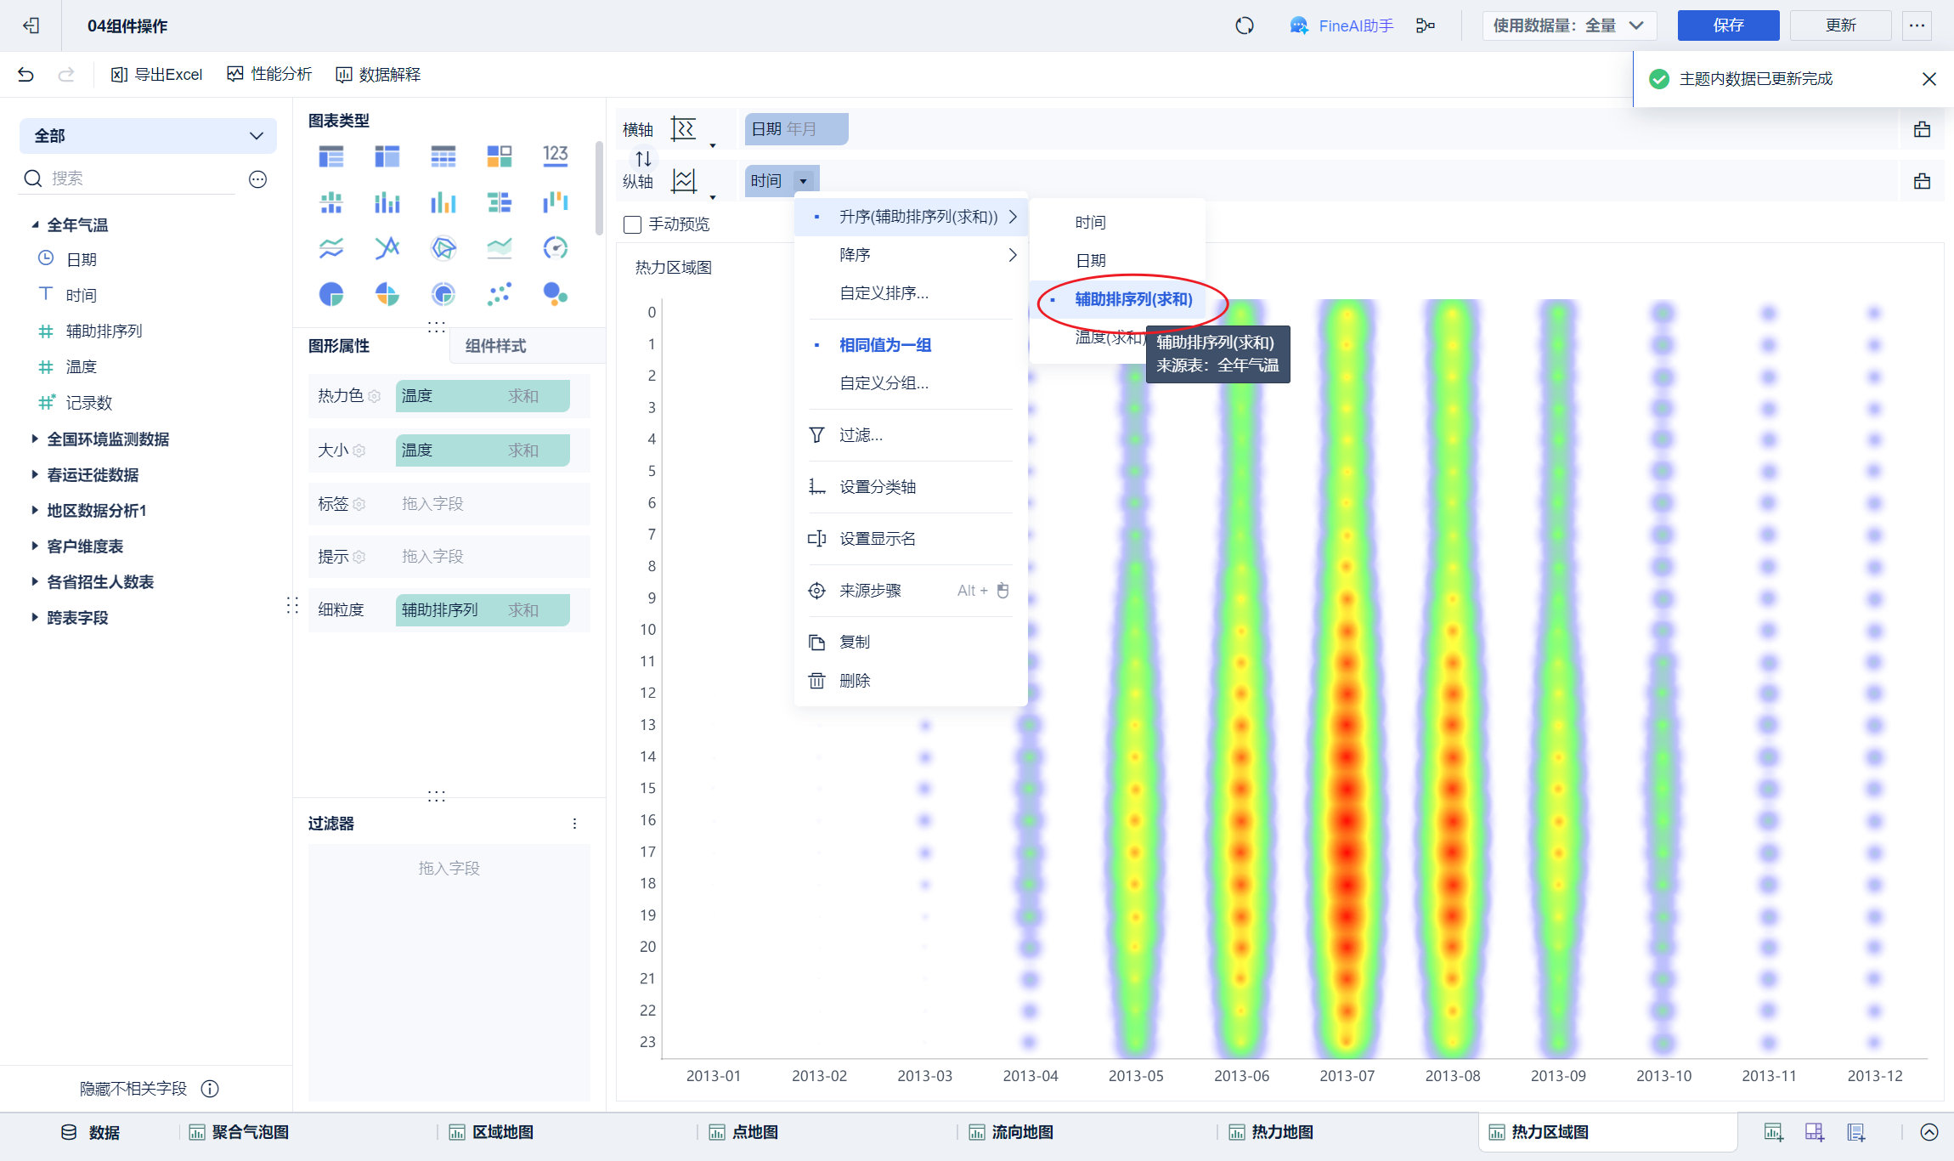Click the undo arrow icon

[25, 75]
